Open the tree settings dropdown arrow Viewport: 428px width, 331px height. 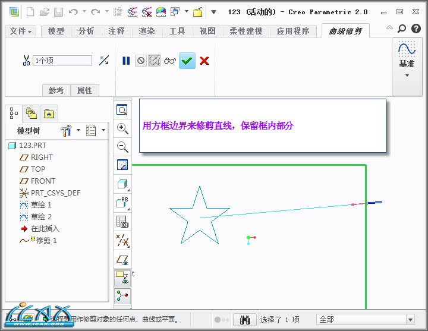(x=78, y=130)
